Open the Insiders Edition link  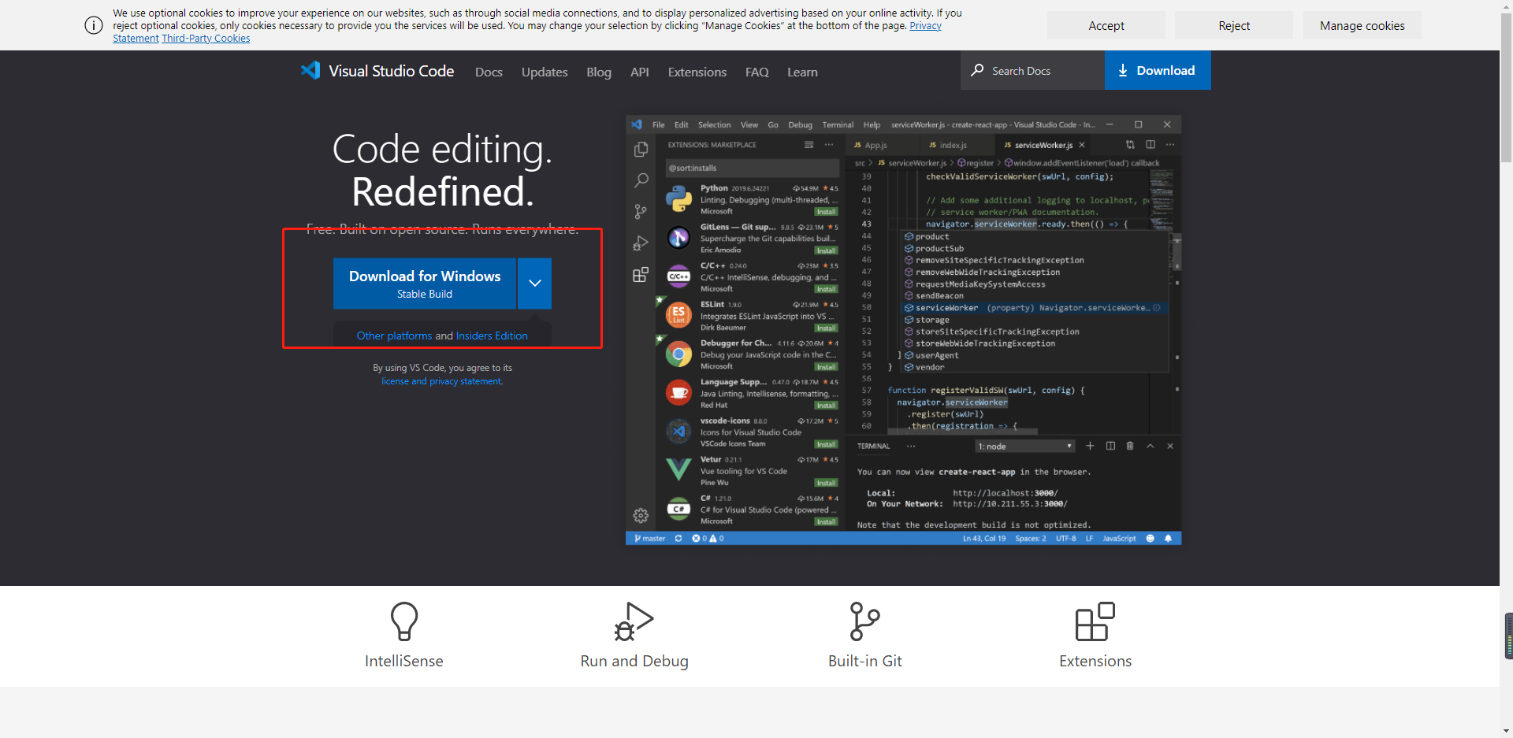click(492, 336)
